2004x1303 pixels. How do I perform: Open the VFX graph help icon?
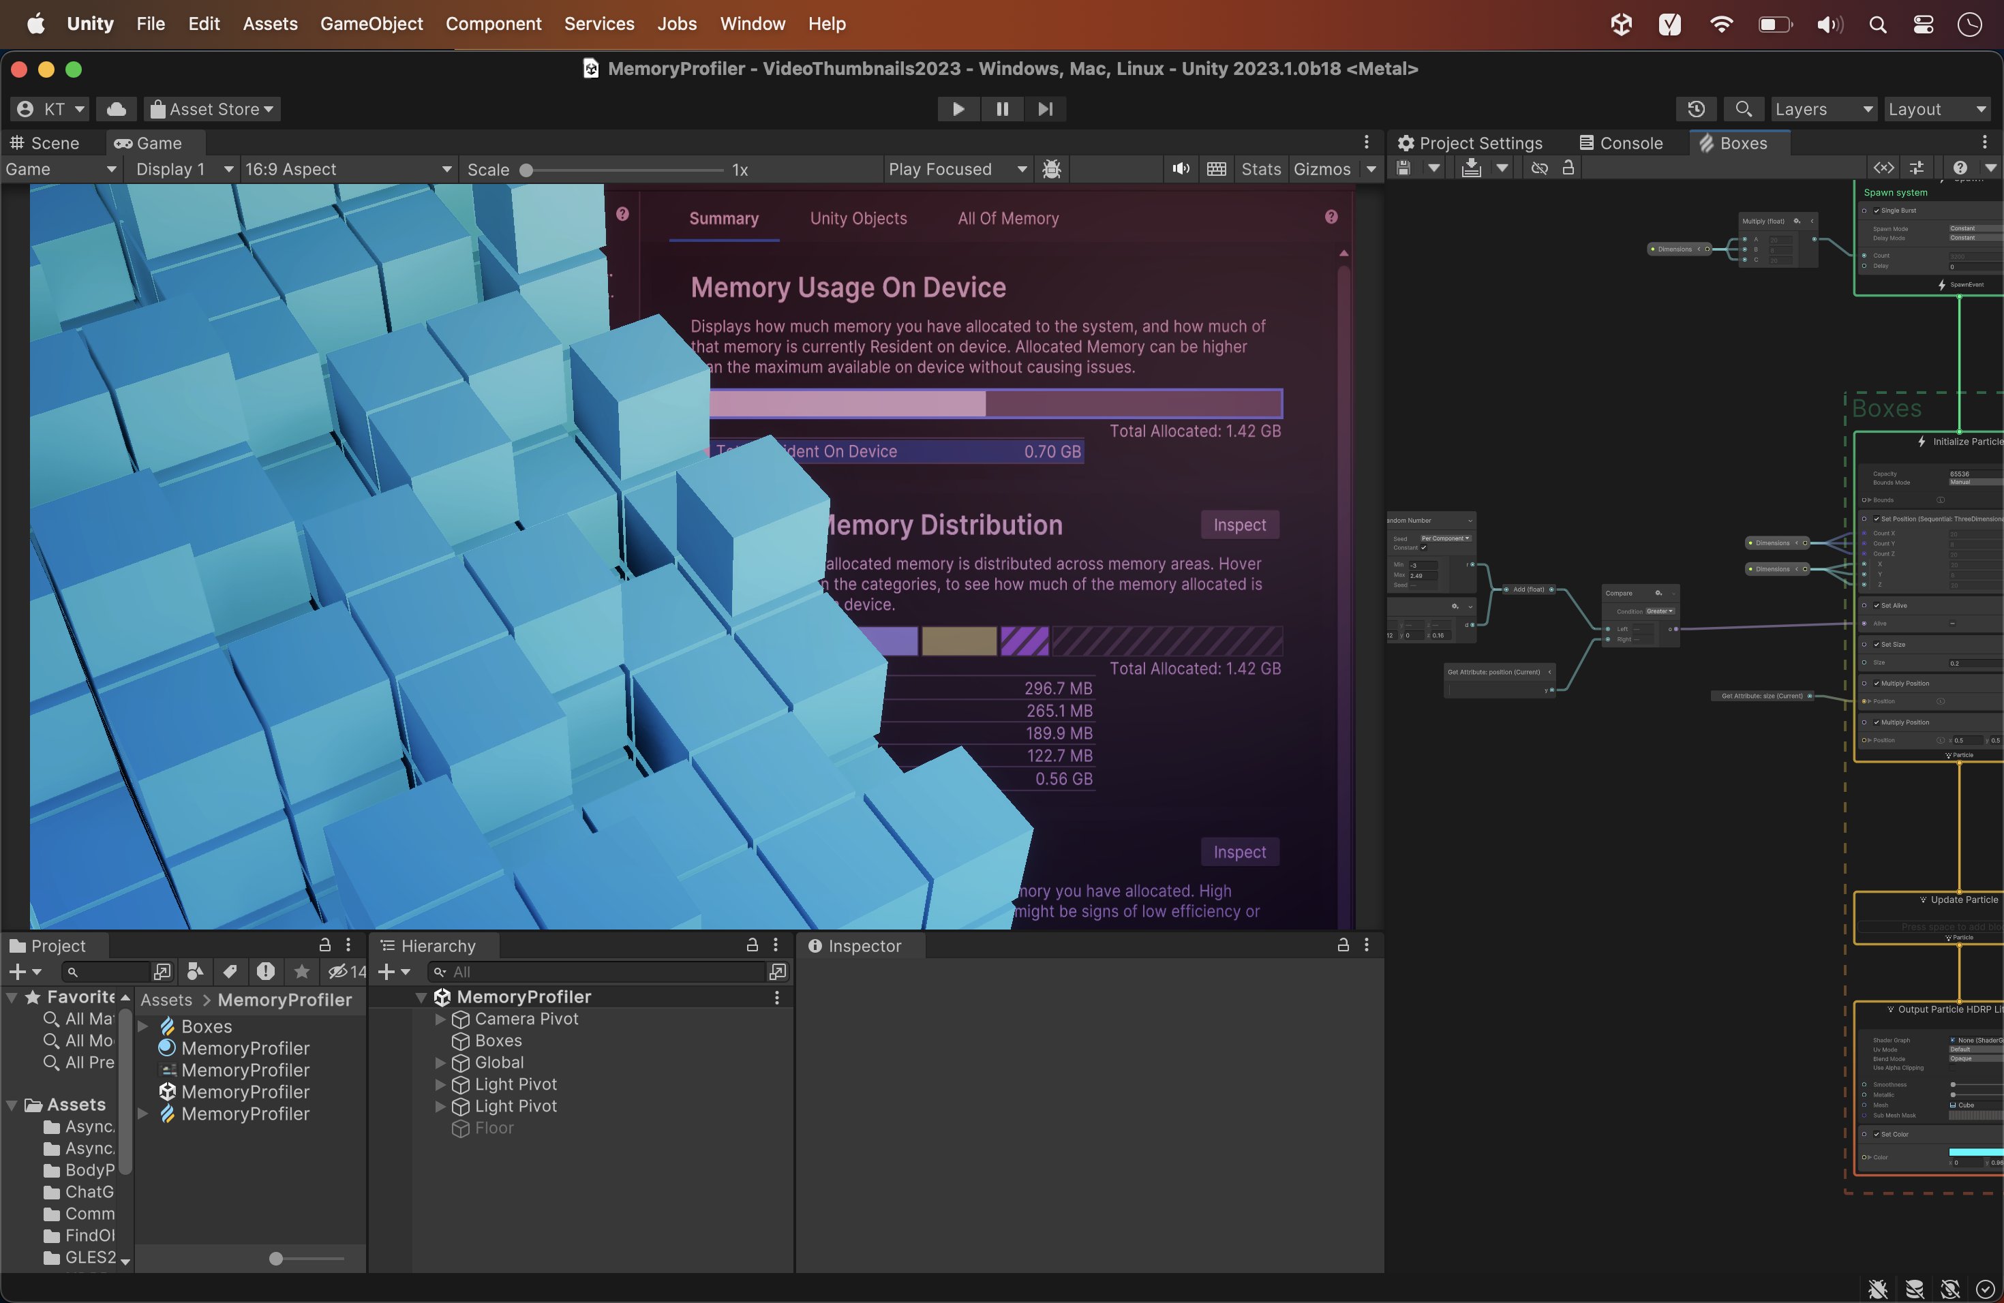pyautogui.click(x=1960, y=168)
